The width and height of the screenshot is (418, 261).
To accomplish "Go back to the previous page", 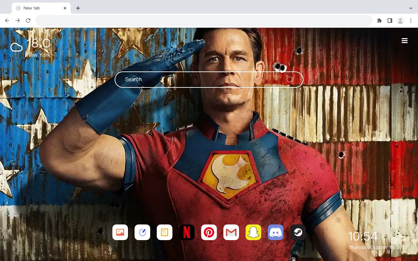I will (7, 21).
